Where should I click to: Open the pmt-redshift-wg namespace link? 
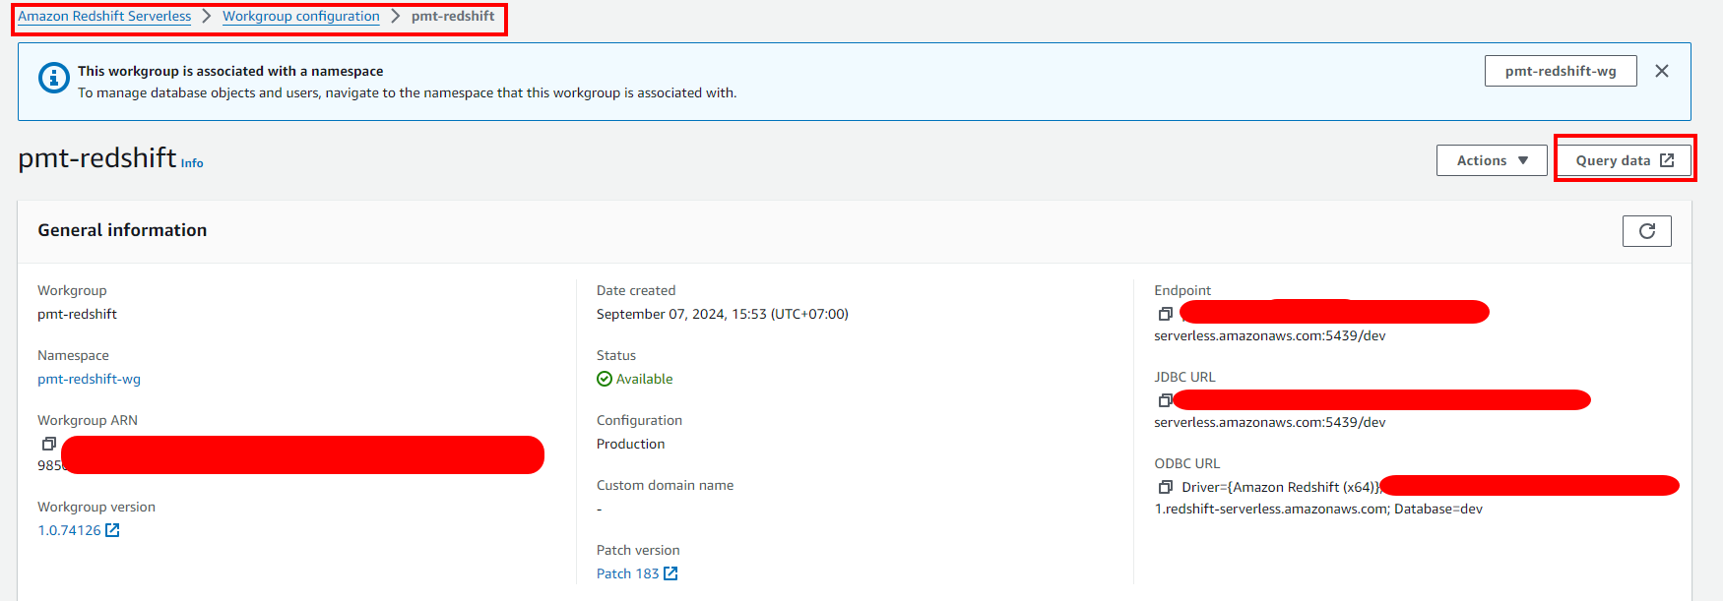tap(89, 379)
